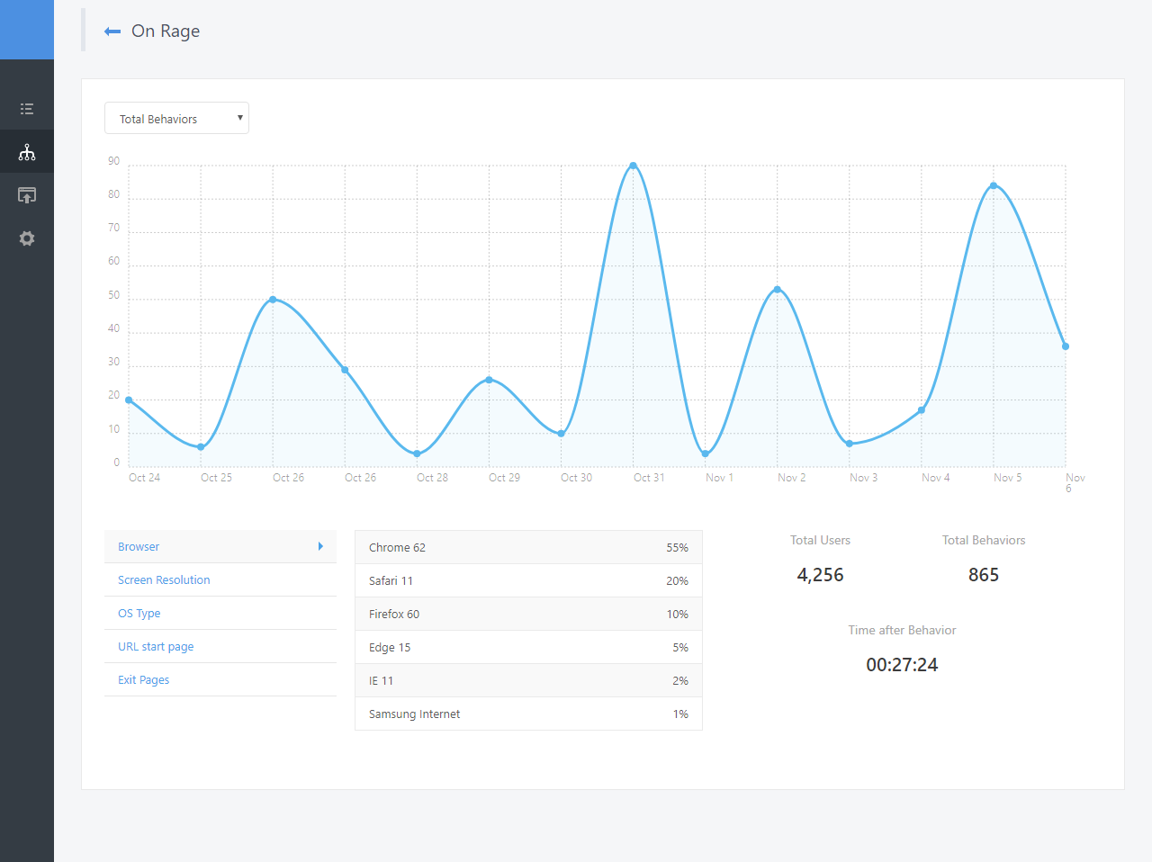Select the Browser tab

pos(220,546)
